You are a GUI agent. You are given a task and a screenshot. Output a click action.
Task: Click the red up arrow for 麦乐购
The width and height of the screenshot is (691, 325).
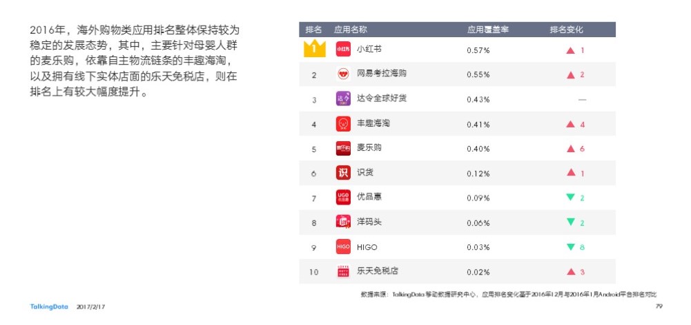571,149
